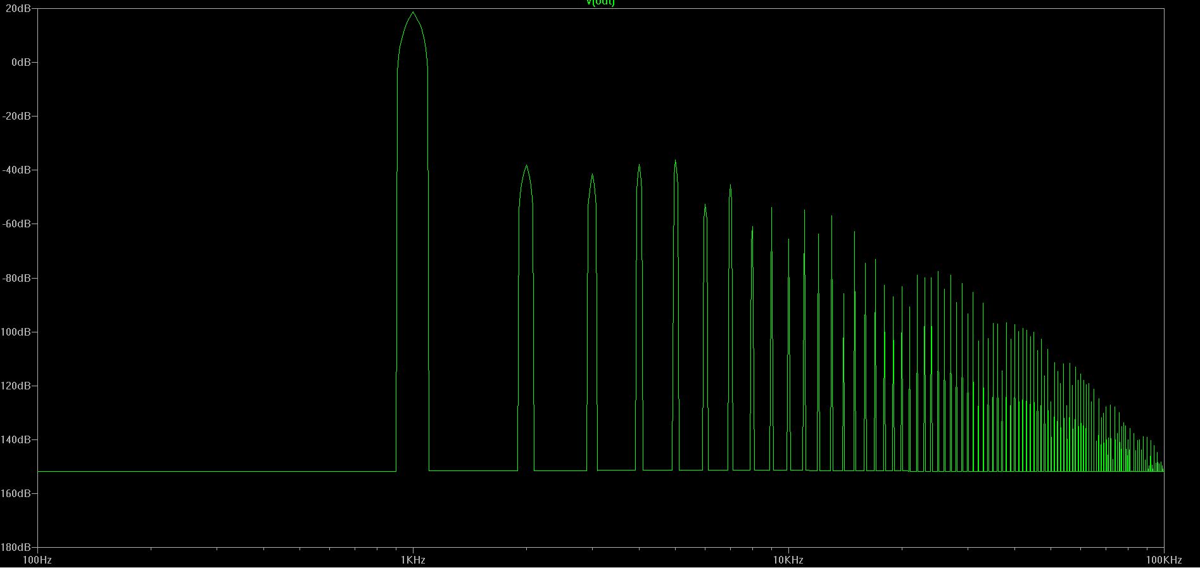Click the 10KHz frequency axis label

click(x=788, y=560)
